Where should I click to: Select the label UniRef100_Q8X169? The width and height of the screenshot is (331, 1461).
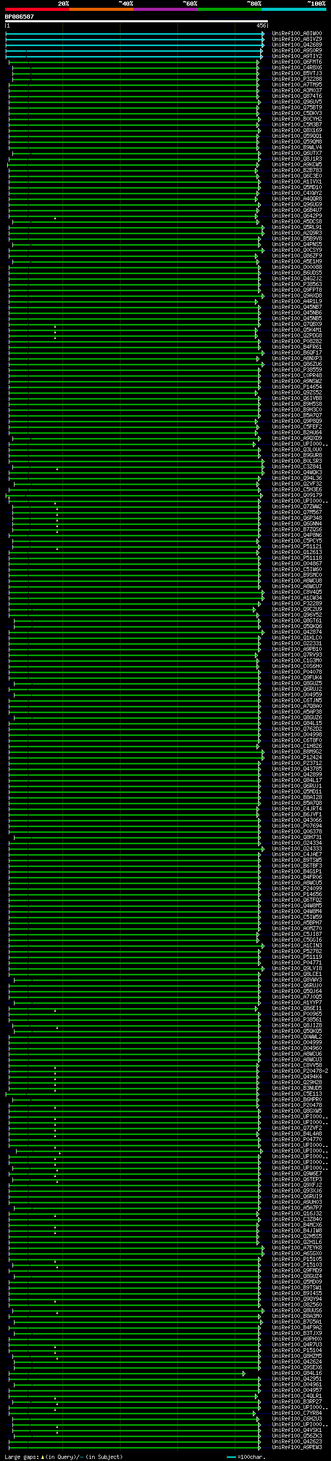coord(296,131)
